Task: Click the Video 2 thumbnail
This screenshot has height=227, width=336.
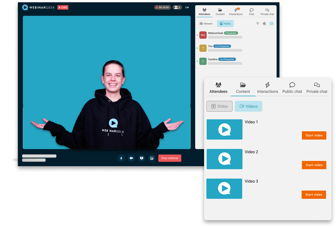Action: (225, 159)
